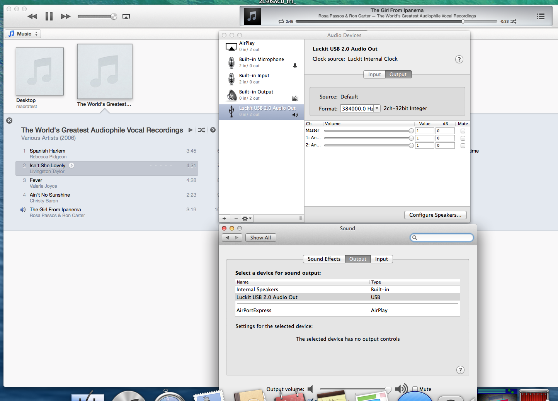This screenshot has height=401, width=558.
Task: Open Audio Devices help button
Action: (459, 59)
